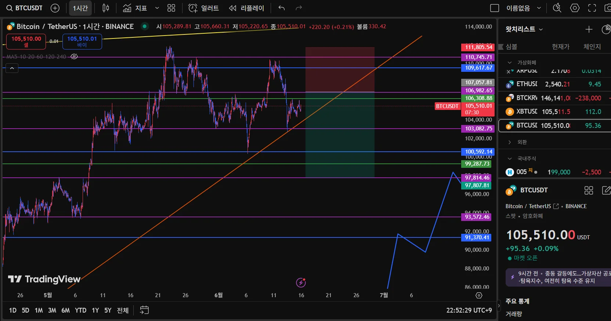
Task: Click the 109,617.67 blue price label
Action: click(x=478, y=68)
